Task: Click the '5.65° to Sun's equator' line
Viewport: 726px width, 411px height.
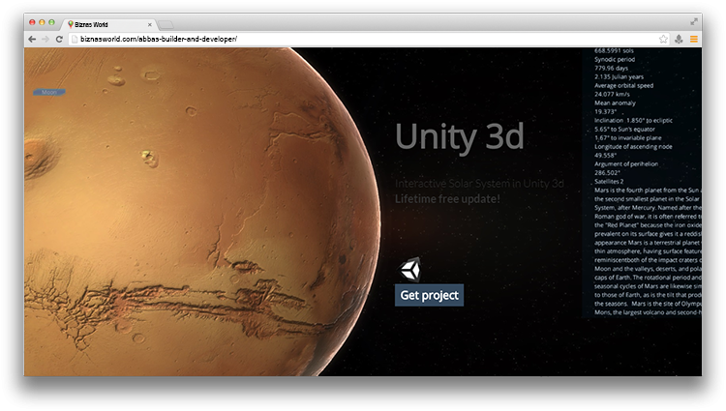Action: tap(624, 130)
